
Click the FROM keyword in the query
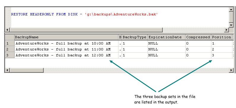61,15
